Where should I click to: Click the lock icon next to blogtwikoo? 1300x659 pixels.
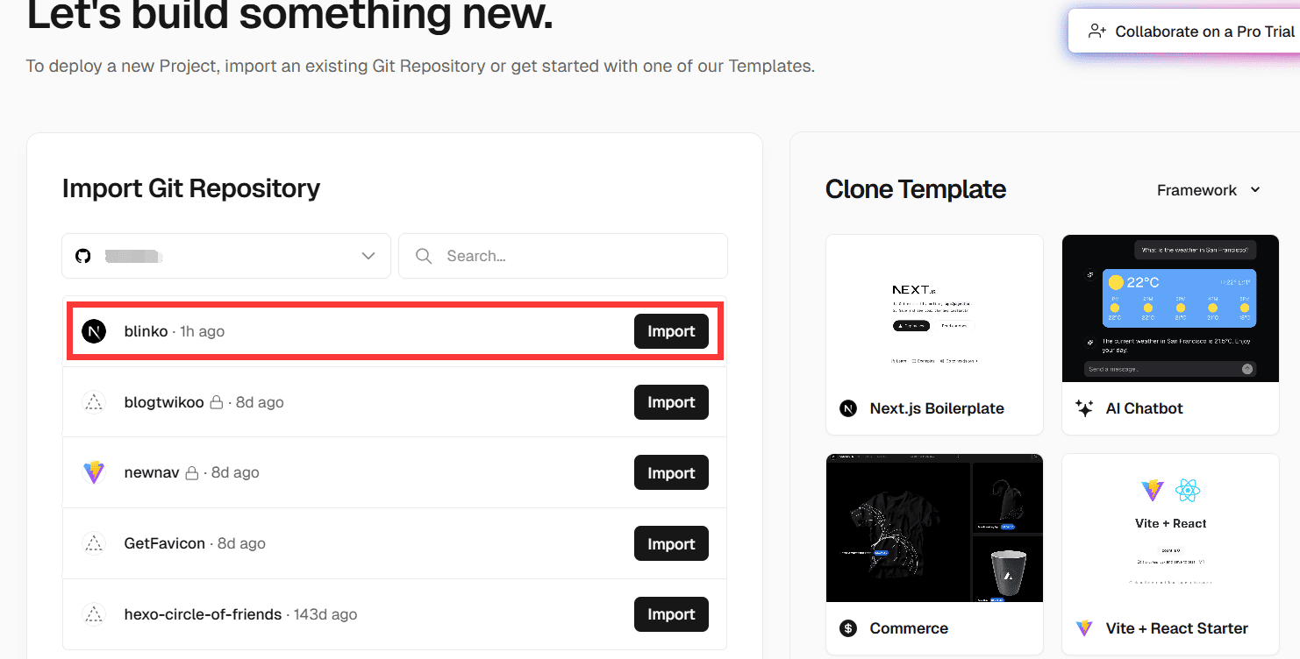point(216,402)
